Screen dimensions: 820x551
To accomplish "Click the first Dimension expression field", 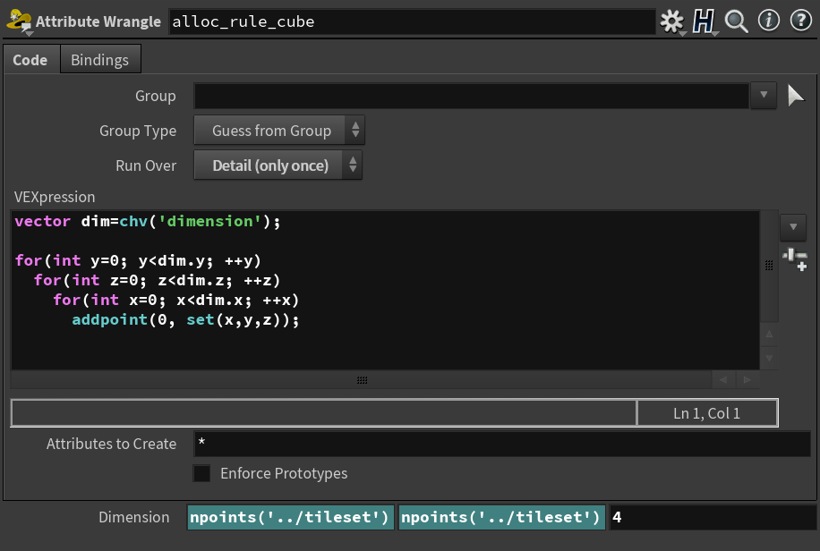I will point(291,517).
